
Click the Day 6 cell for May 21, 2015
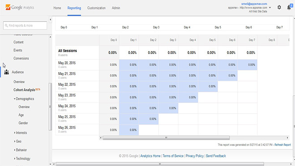228,76
